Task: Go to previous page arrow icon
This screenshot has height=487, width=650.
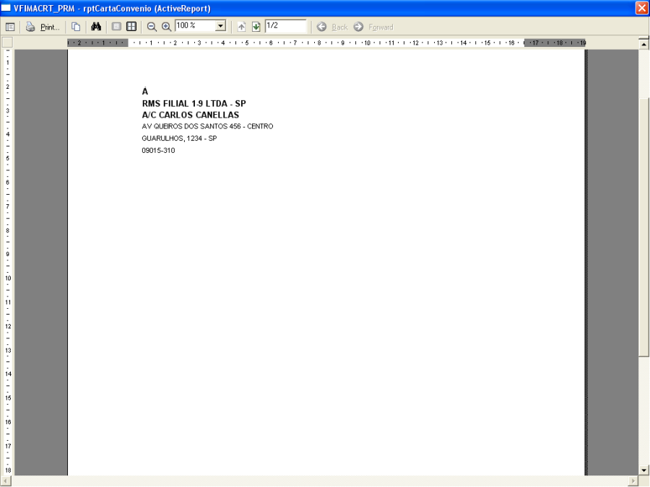Action: (x=241, y=27)
